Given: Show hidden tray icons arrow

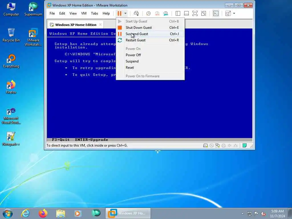Looking at the screenshot, I should pyautogui.click(x=242, y=214).
